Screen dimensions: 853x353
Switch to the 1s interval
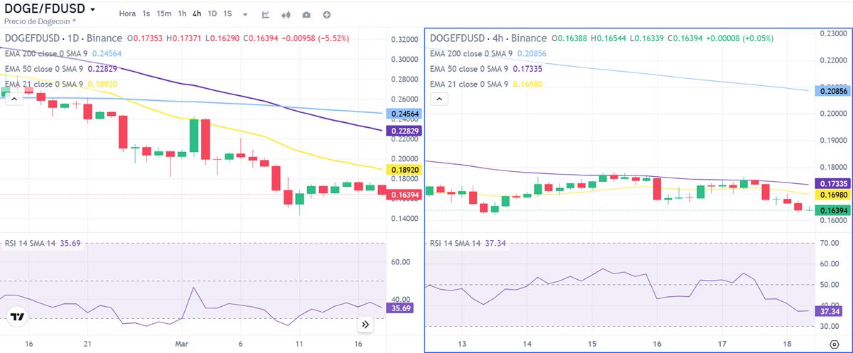[146, 13]
